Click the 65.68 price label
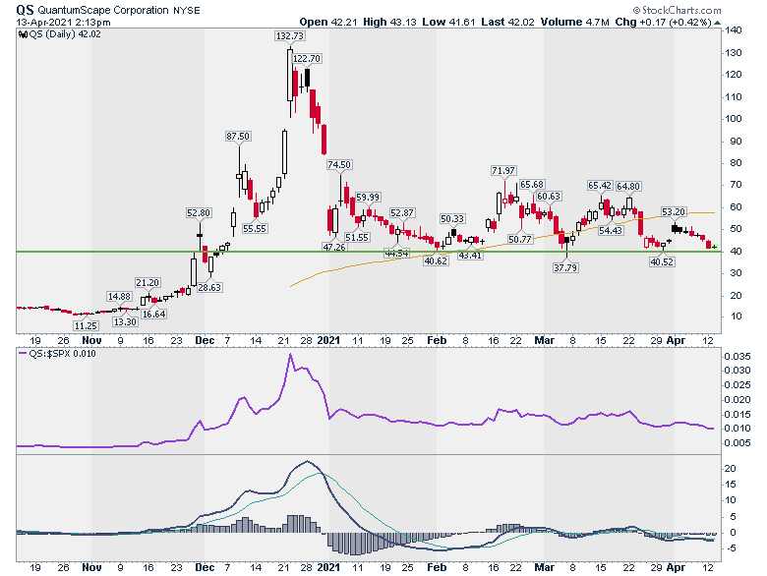767x576 pixels. pos(532,185)
